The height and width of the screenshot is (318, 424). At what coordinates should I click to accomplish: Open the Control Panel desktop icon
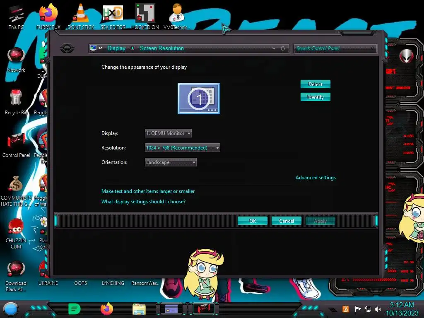[x=16, y=145]
